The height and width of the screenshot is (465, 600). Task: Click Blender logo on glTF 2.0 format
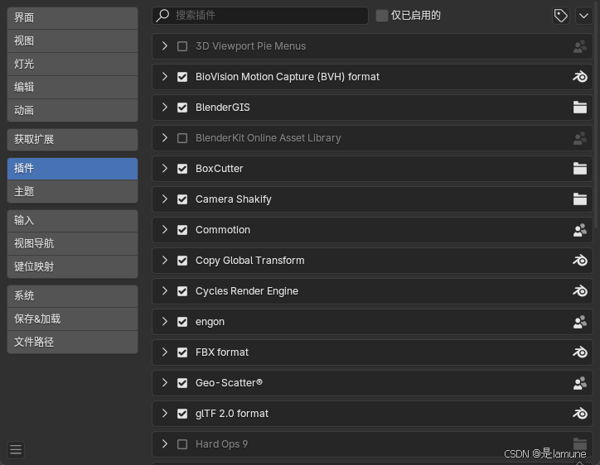coord(580,414)
